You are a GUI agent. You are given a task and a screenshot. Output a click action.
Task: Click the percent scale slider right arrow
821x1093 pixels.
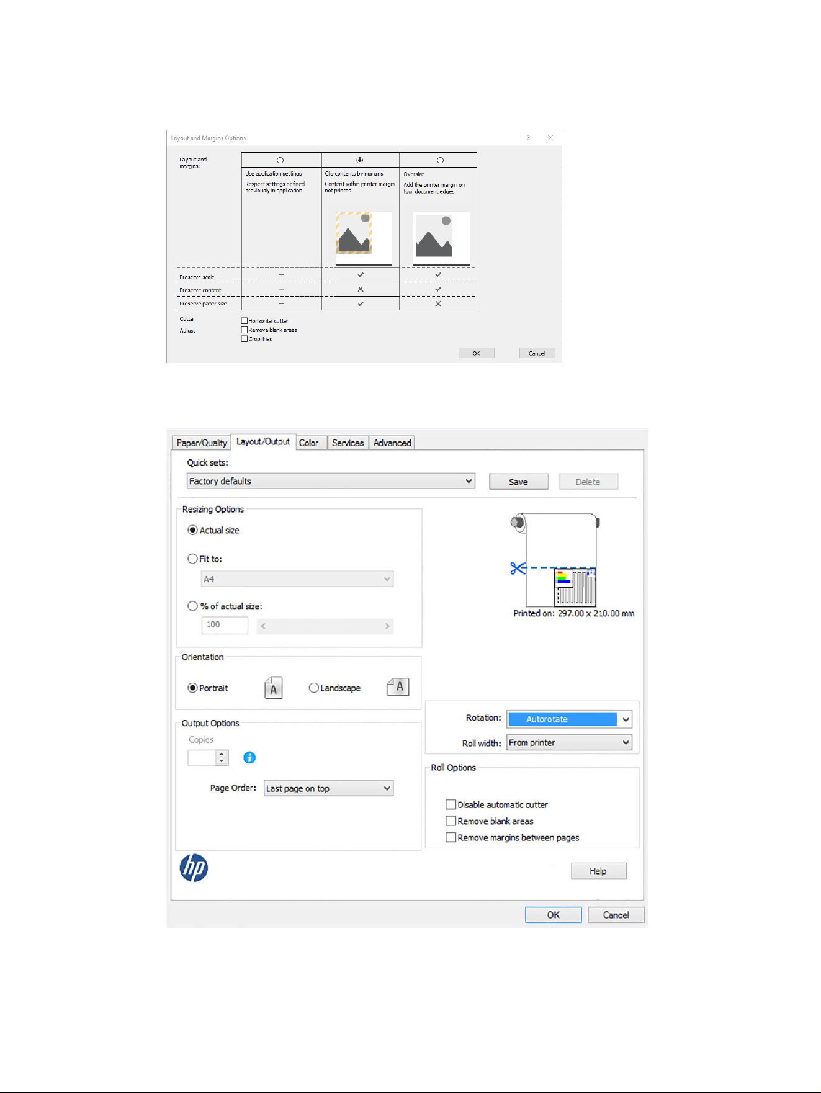(x=387, y=626)
